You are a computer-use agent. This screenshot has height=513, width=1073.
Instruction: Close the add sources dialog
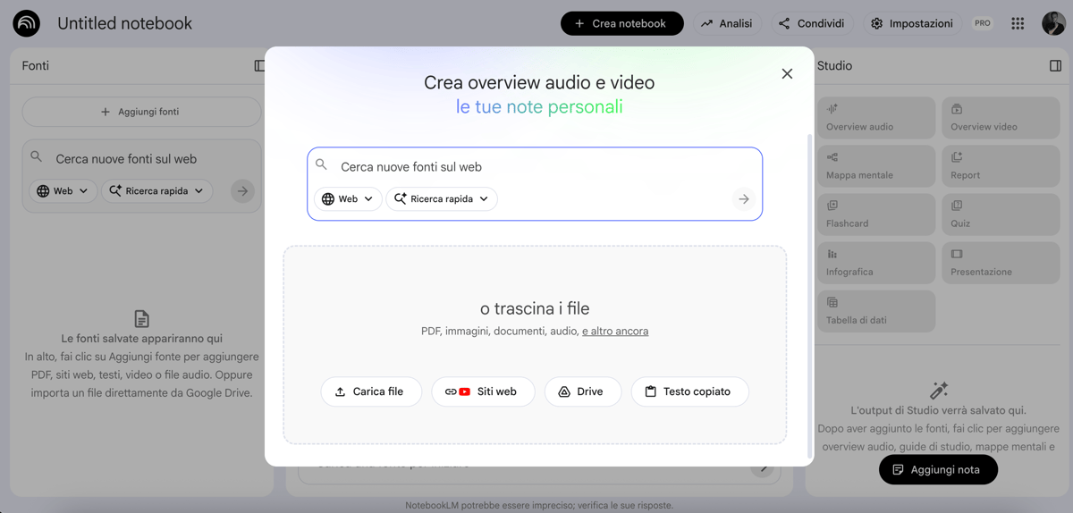coord(787,73)
